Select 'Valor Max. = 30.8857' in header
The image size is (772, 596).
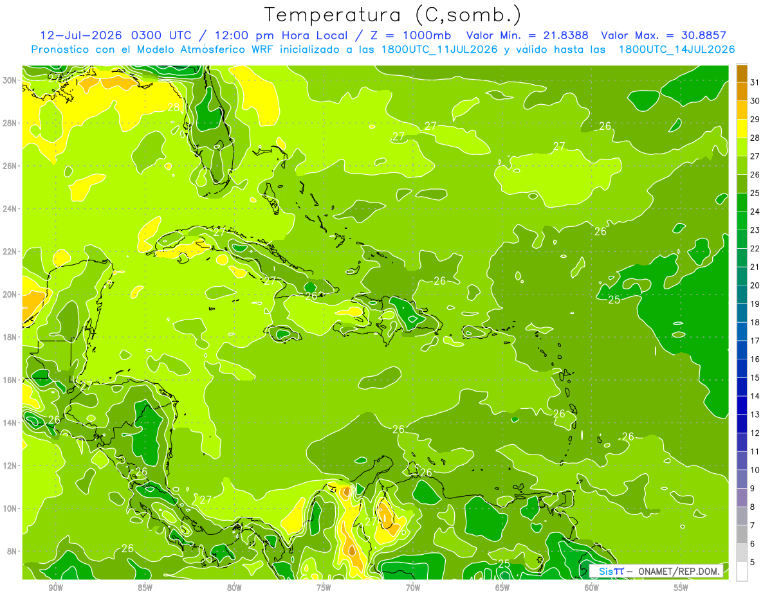point(663,35)
